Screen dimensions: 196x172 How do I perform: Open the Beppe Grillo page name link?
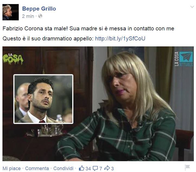pos(39,9)
